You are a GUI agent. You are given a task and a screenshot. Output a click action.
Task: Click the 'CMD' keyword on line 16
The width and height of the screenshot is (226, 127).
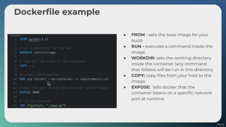[x=22, y=105]
